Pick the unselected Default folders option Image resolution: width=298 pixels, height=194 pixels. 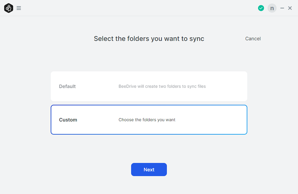click(x=149, y=86)
